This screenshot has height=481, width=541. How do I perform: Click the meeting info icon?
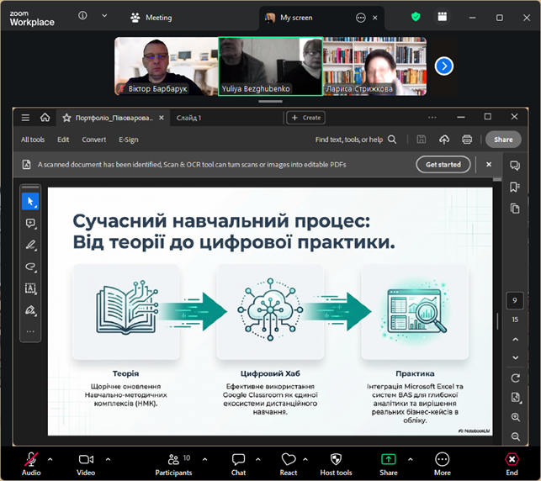coord(82,15)
